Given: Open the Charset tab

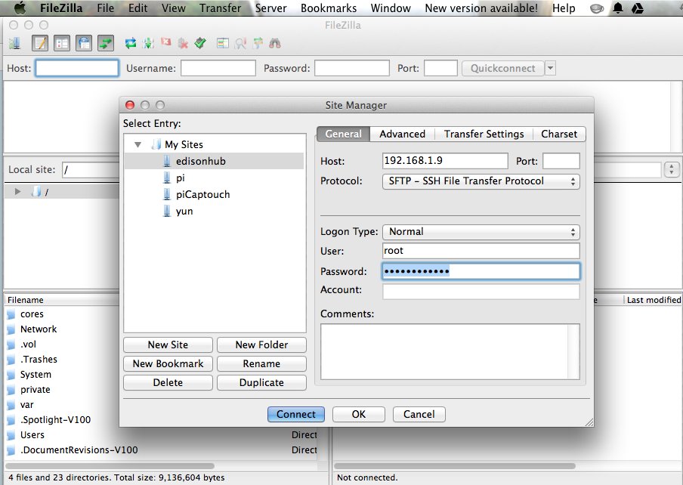Looking at the screenshot, I should (x=559, y=134).
